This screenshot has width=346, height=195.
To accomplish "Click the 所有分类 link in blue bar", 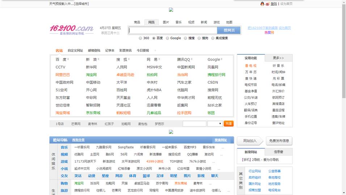I will pos(78,140).
